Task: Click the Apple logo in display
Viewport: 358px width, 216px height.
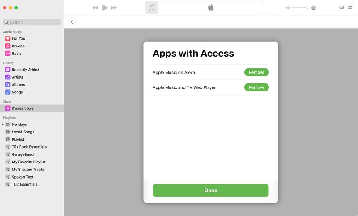Action: (x=211, y=8)
